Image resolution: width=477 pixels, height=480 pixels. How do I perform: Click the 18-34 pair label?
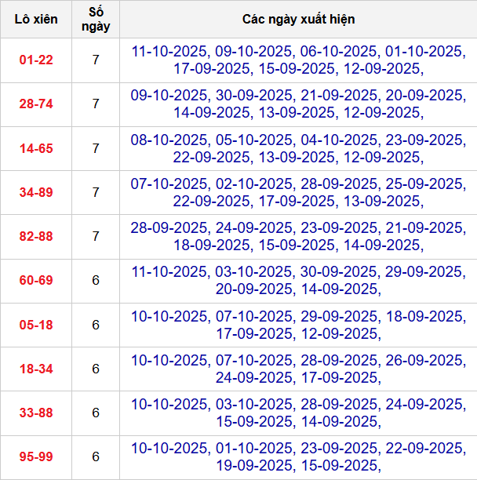click(36, 369)
